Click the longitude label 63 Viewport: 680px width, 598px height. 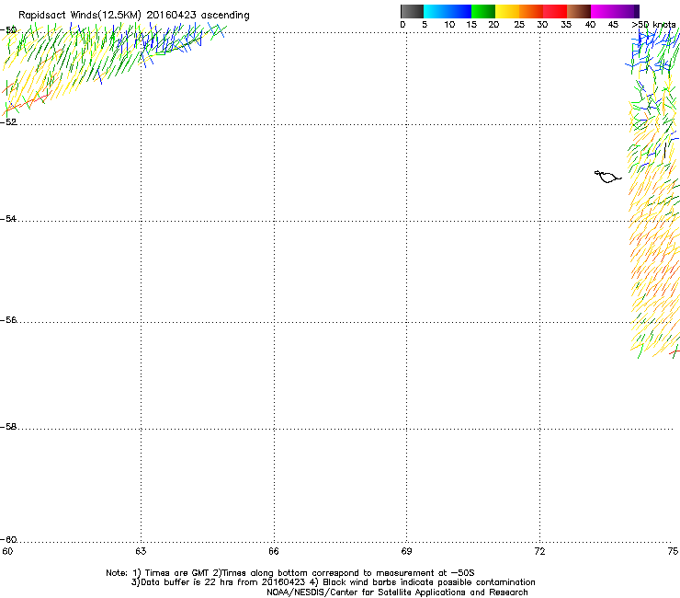point(141,551)
